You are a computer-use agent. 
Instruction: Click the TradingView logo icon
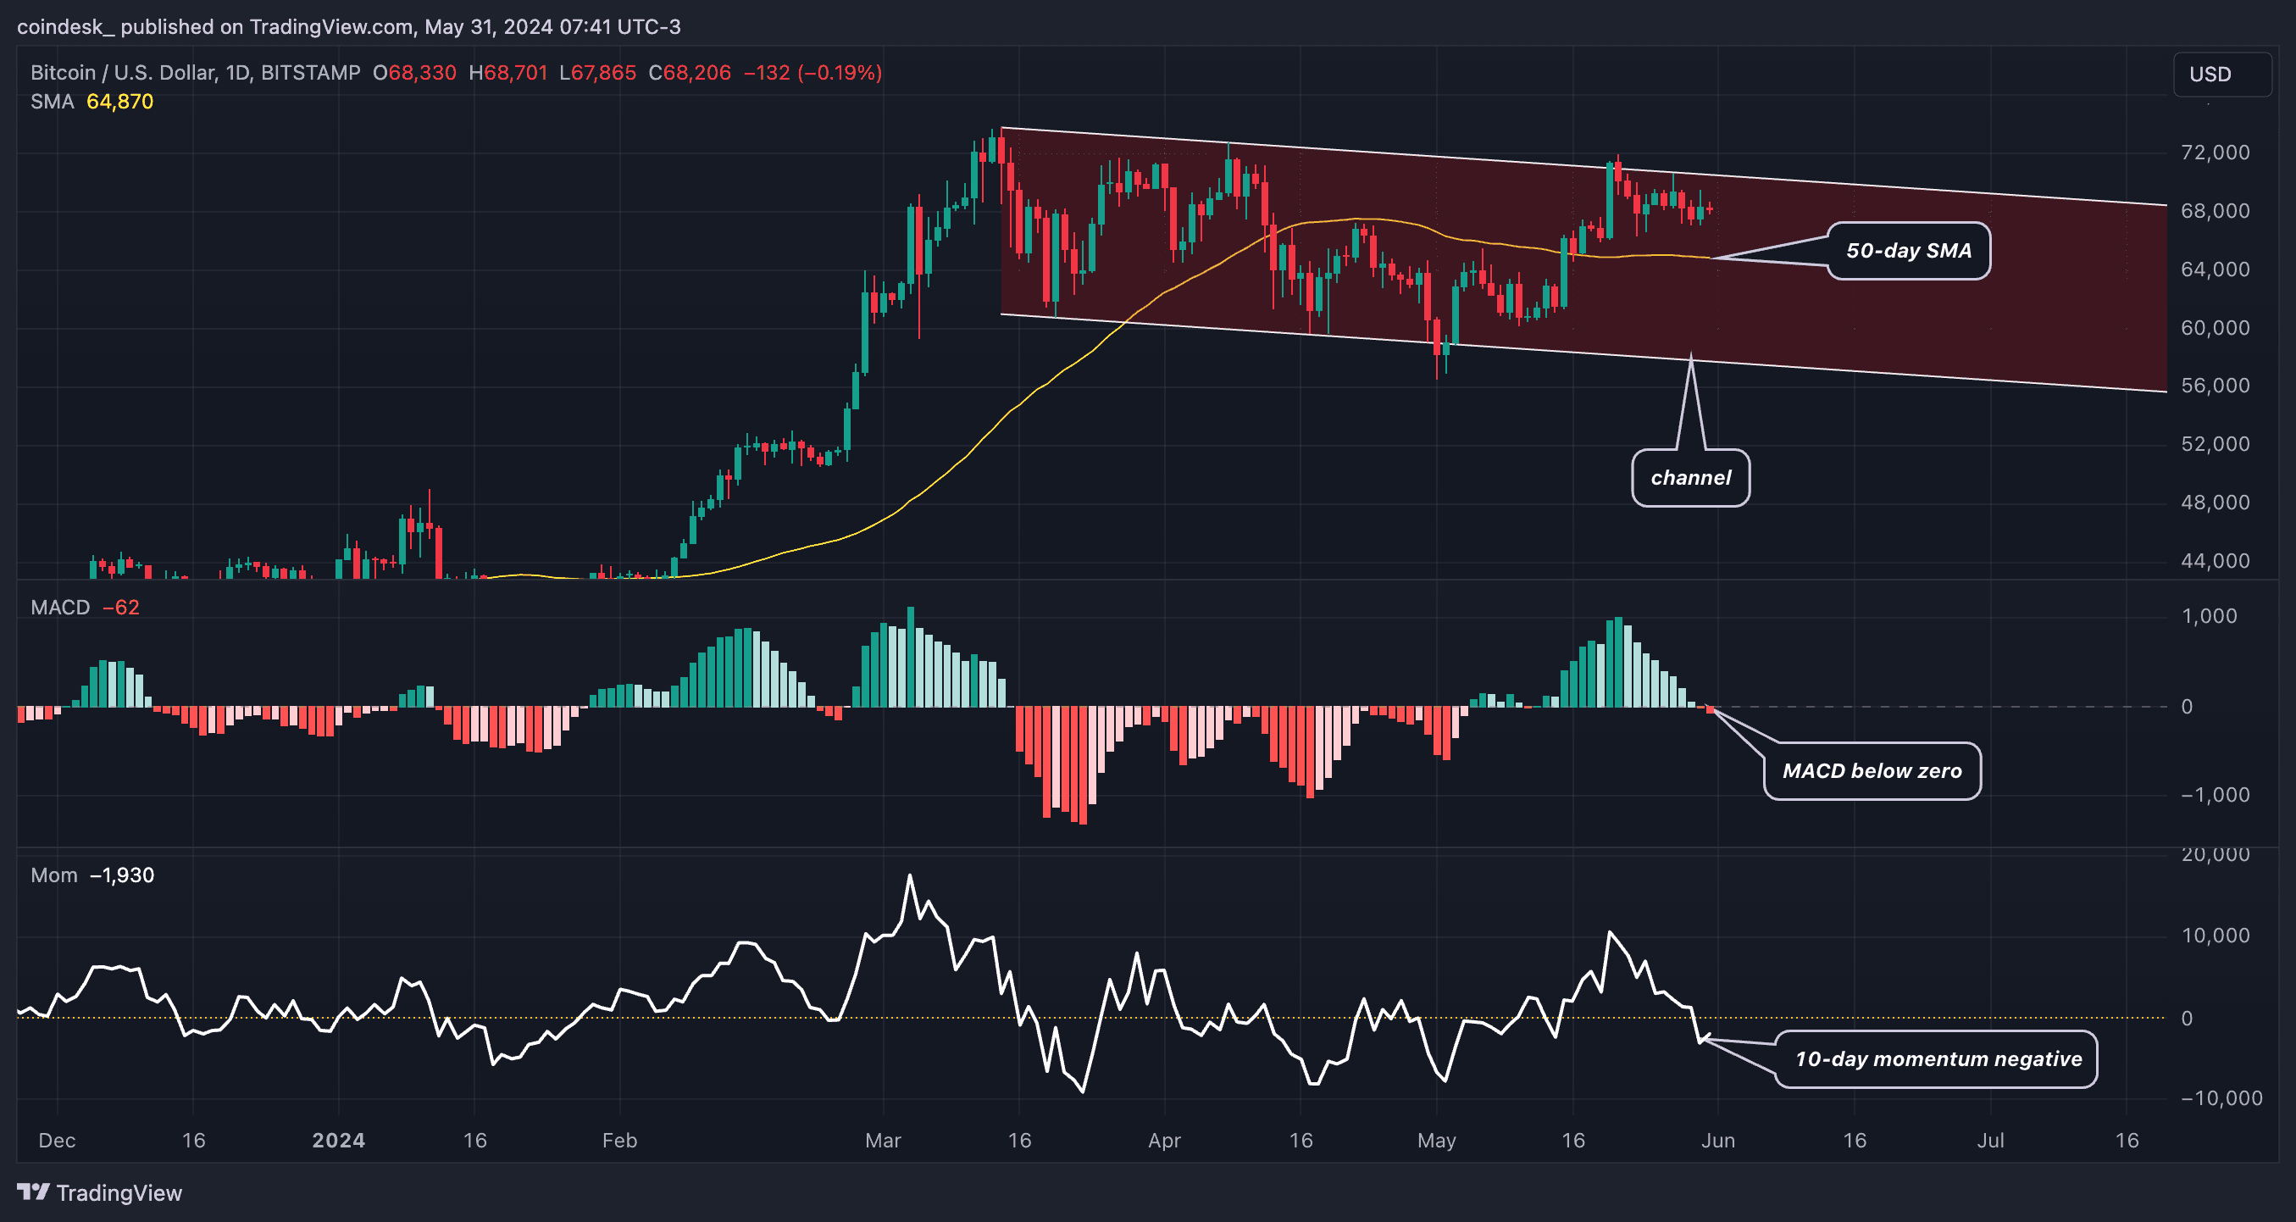click(x=33, y=1191)
